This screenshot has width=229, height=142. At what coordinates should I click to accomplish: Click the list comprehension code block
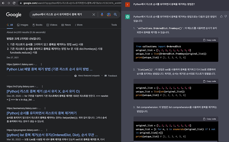click(x=176, y=131)
